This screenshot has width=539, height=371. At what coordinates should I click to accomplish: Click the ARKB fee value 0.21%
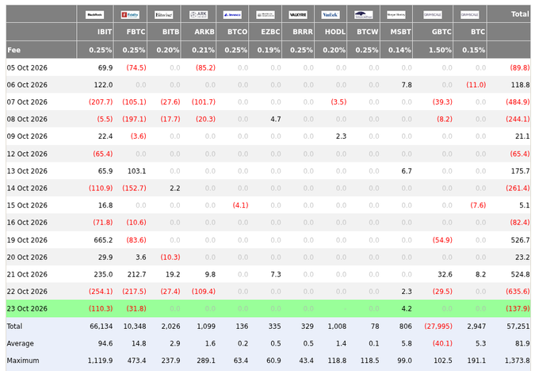point(203,50)
